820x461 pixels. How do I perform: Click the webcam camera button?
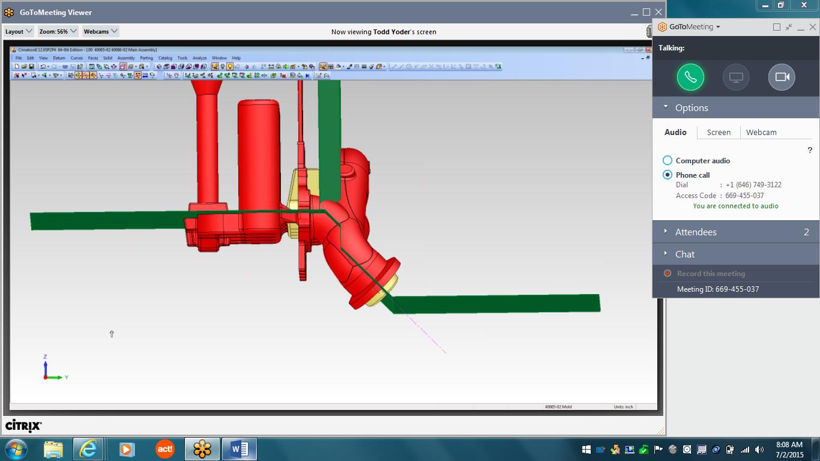coord(782,77)
